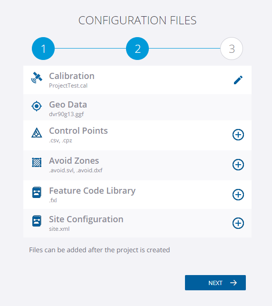This screenshot has height=306, width=272.
Task: Edit the Calibration file with pencil icon
Action: [x=238, y=80]
